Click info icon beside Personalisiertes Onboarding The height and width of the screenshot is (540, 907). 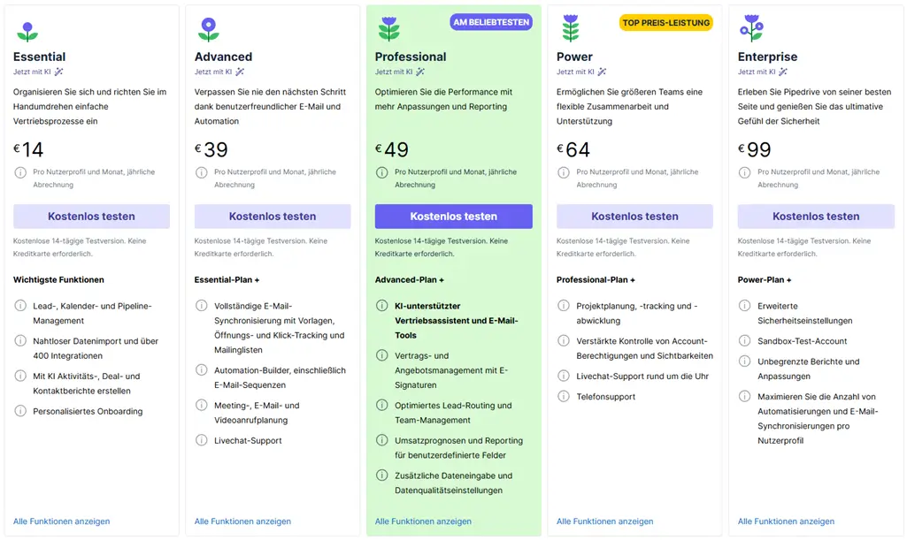[x=20, y=411]
